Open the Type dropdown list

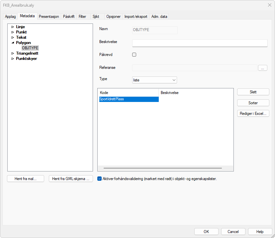[154, 80]
